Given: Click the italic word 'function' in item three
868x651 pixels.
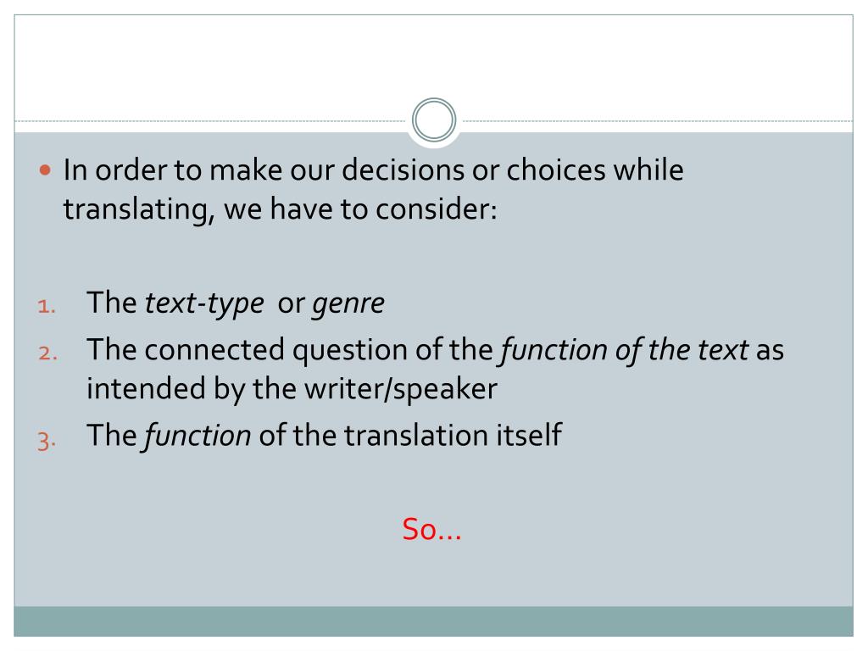Looking at the screenshot, I should point(198,436).
